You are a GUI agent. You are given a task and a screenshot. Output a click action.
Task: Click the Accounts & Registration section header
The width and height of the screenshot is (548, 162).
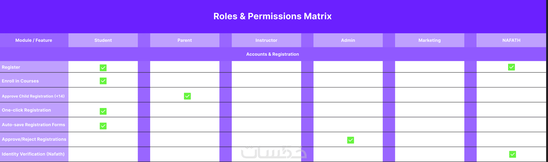click(x=272, y=54)
